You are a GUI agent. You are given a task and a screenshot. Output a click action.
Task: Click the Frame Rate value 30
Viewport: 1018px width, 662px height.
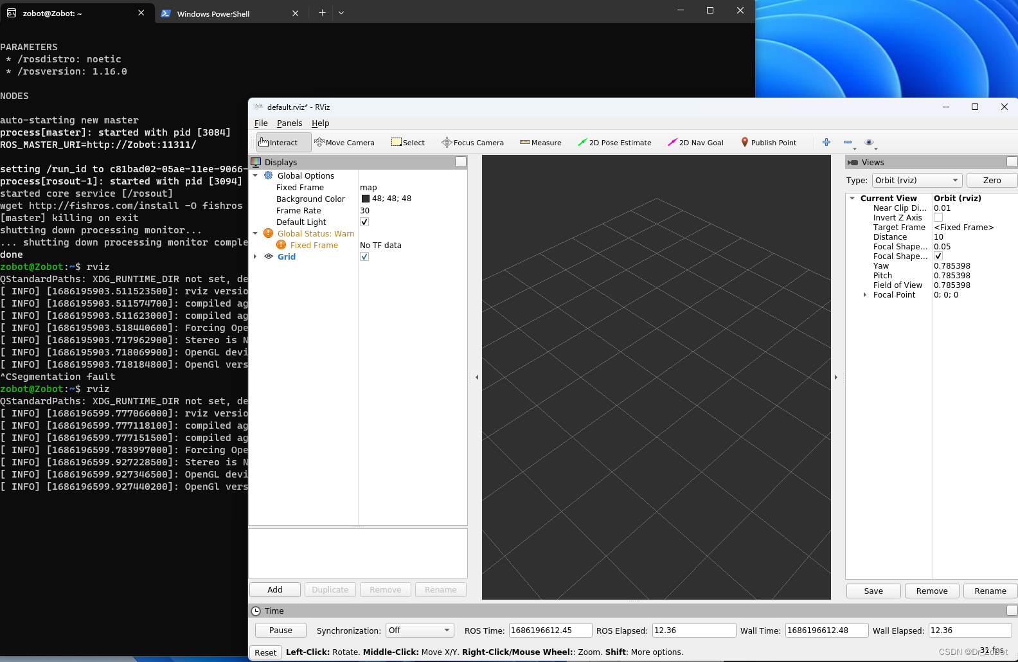click(x=364, y=211)
